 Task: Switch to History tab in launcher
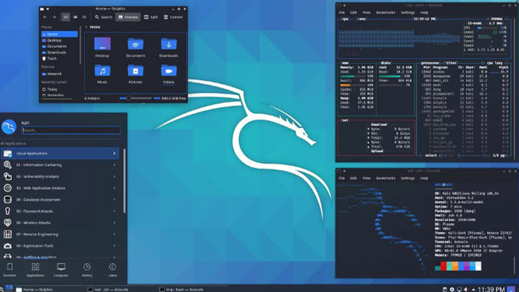[86, 270]
